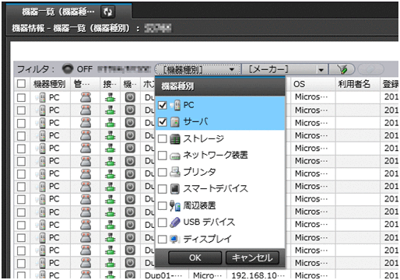Click the peripheral device icon for 周辺装置

175,206
